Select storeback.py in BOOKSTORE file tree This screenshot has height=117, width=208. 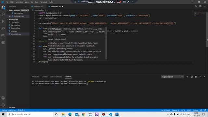[16, 34]
